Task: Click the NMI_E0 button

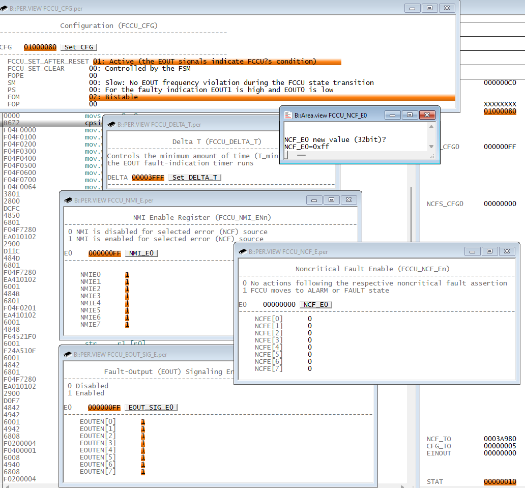Action: tap(141, 253)
